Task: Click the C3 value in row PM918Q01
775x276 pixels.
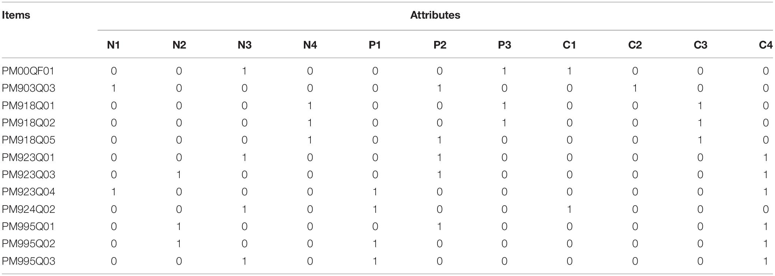Action: click(700, 106)
